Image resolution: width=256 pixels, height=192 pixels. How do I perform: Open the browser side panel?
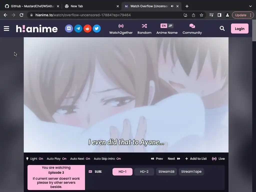tap(219, 15)
